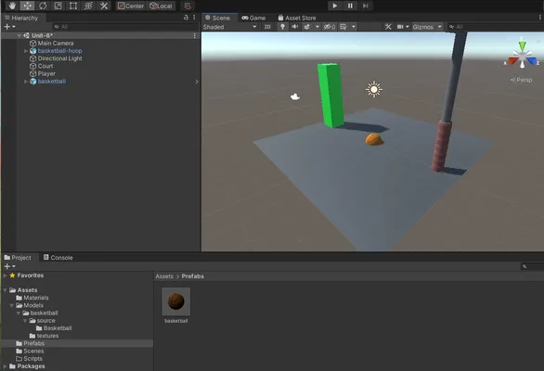Toggle Center pivot mode
This screenshot has height=371, width=544.
coord(131,6)
